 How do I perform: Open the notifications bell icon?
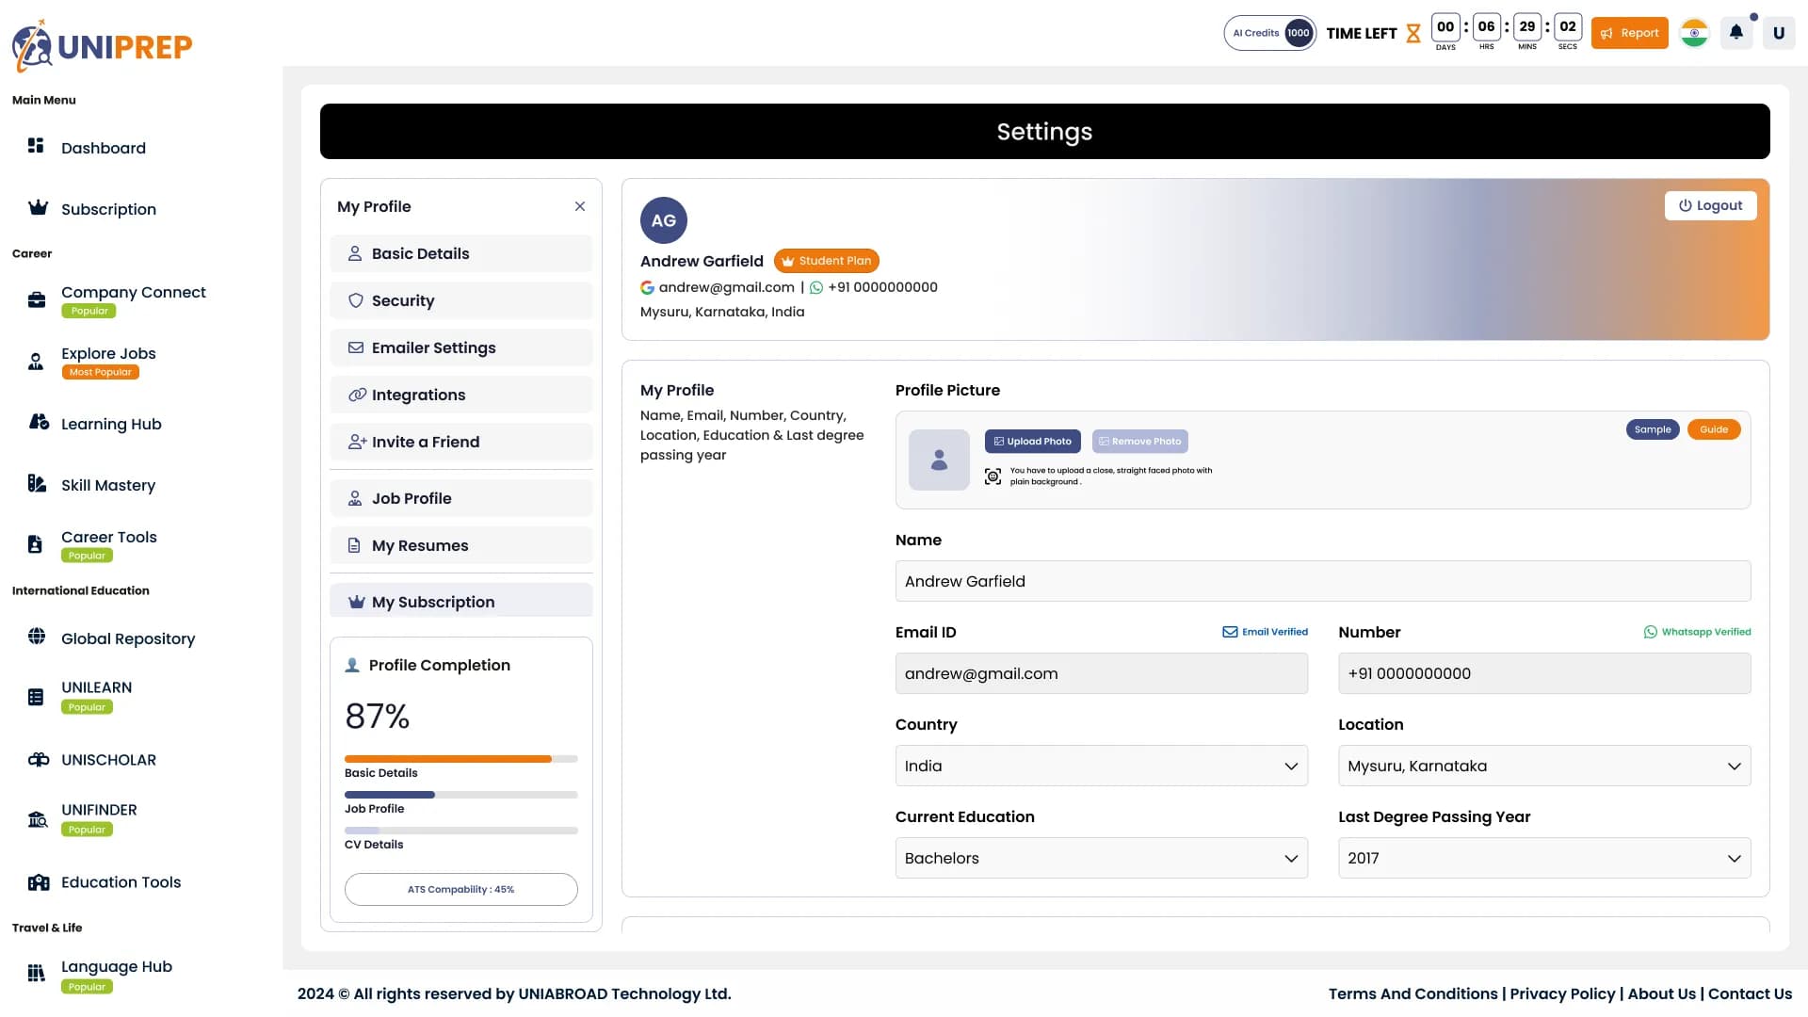tap(1736, 33)
